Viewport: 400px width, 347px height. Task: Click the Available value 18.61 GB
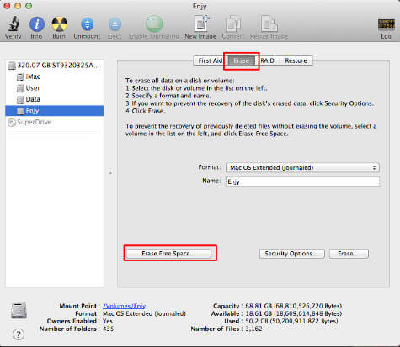(293, 313)
